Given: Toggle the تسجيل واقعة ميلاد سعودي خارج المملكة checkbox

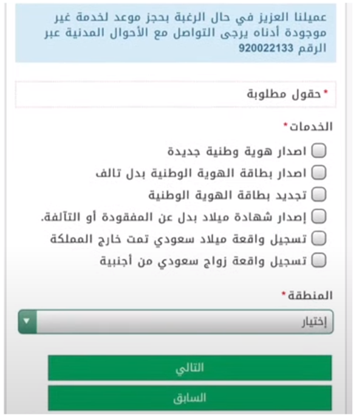Looking at the screenshot, I should 319,238.
